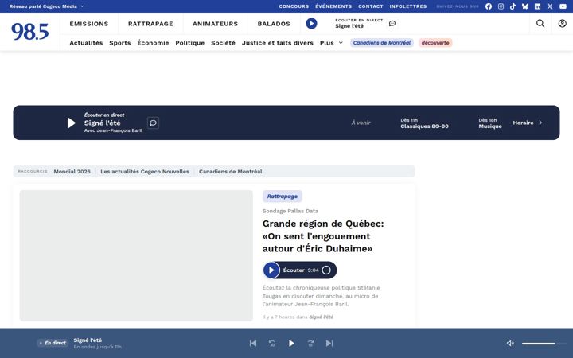This screenshot has height=358, width=573.
Task: Play live stream from header round button
Action: pos(311,24)
